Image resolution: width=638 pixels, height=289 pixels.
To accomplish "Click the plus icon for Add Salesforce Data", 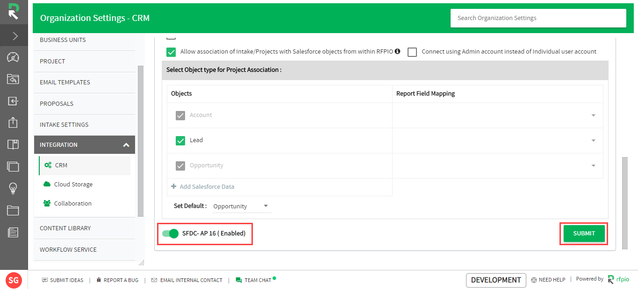I will pyautogui.click(x=174, y=186).
